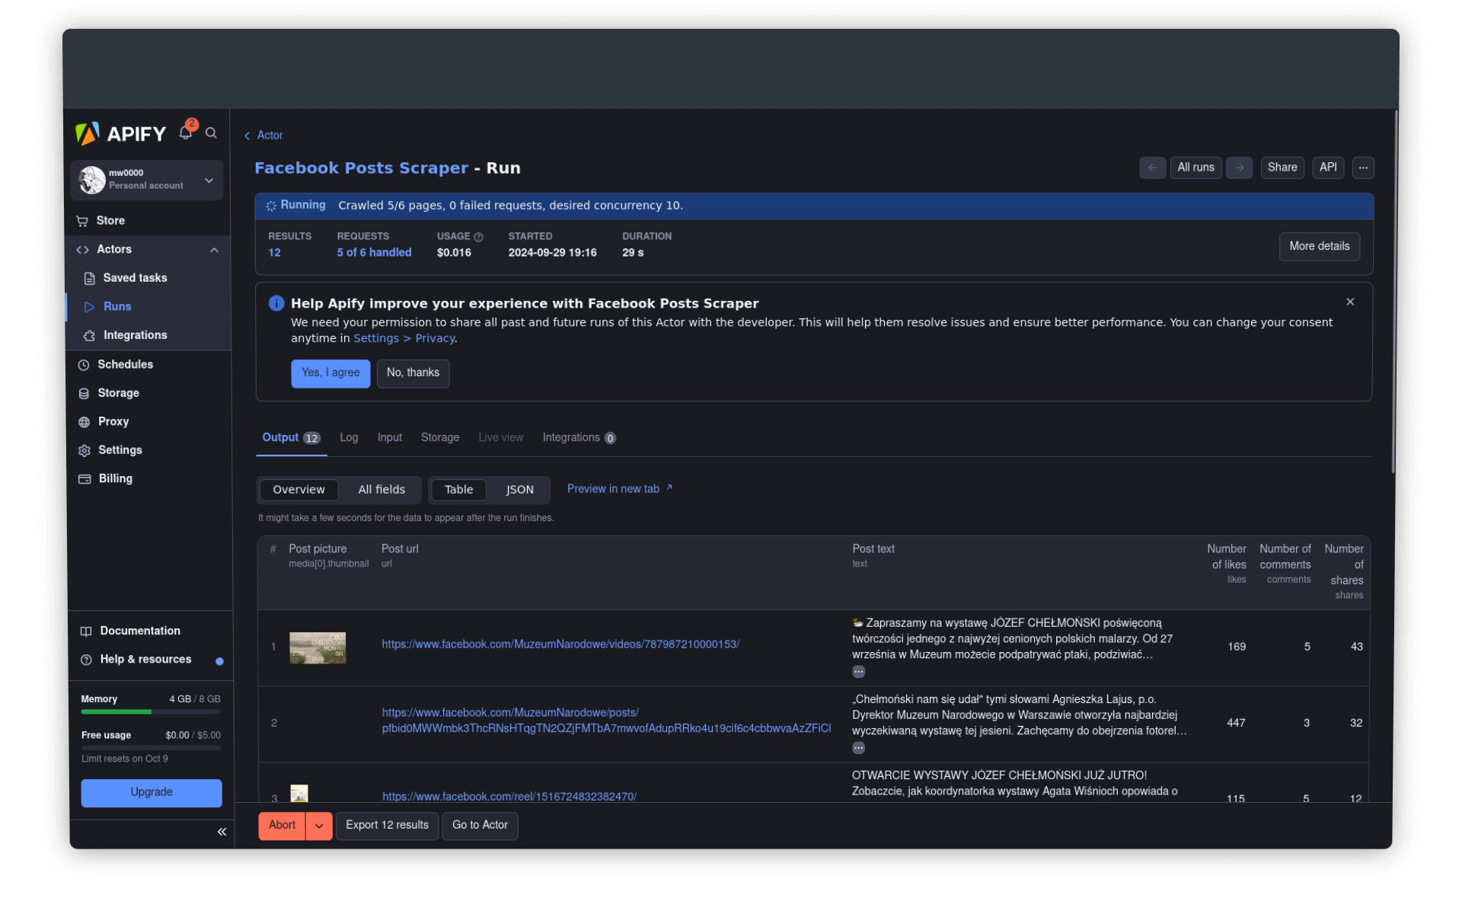The width and height of the screenshot is (1462, 914).
Task: Click the Upgrade button
Action: 152,793
